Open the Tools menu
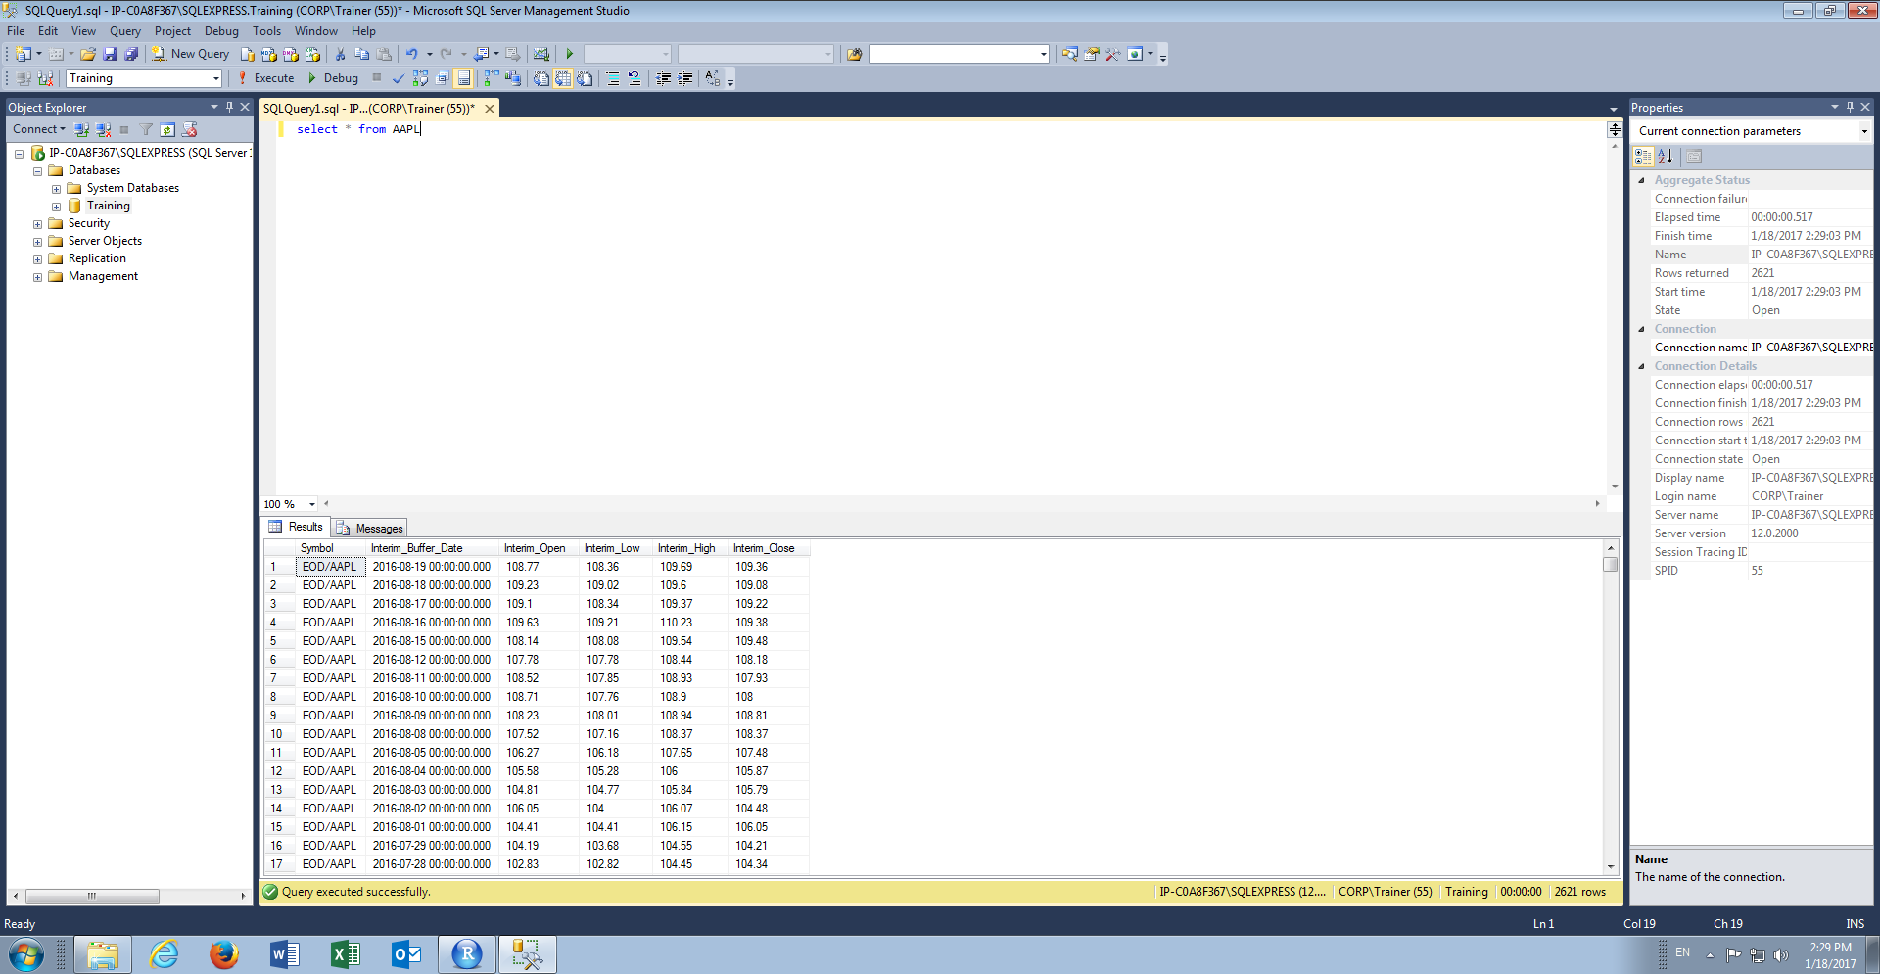 266,31
